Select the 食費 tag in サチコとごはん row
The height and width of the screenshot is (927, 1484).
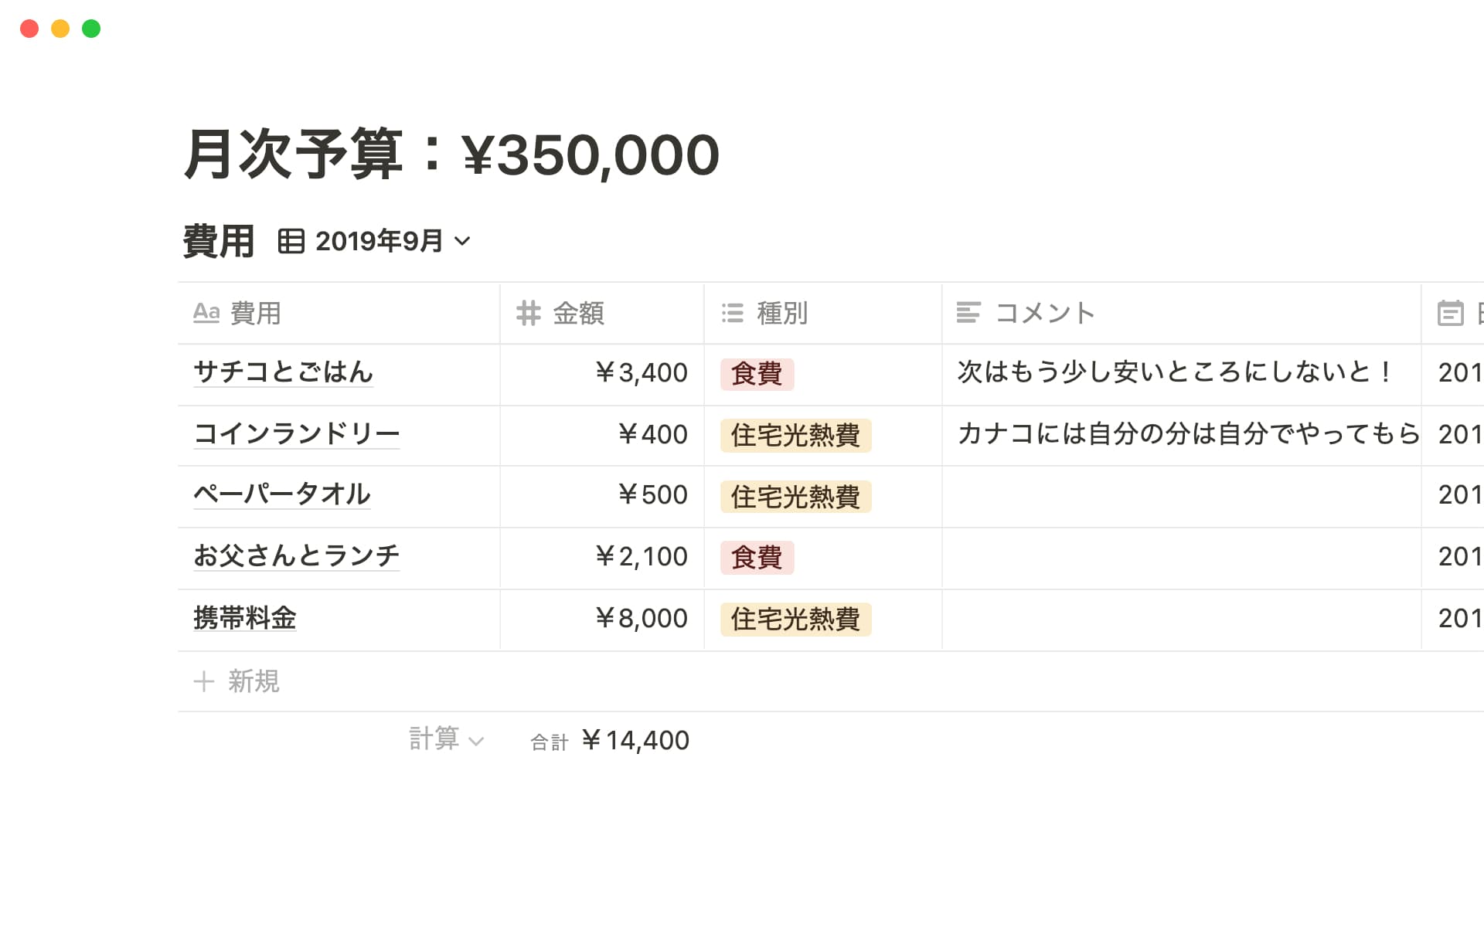point(757,374)
